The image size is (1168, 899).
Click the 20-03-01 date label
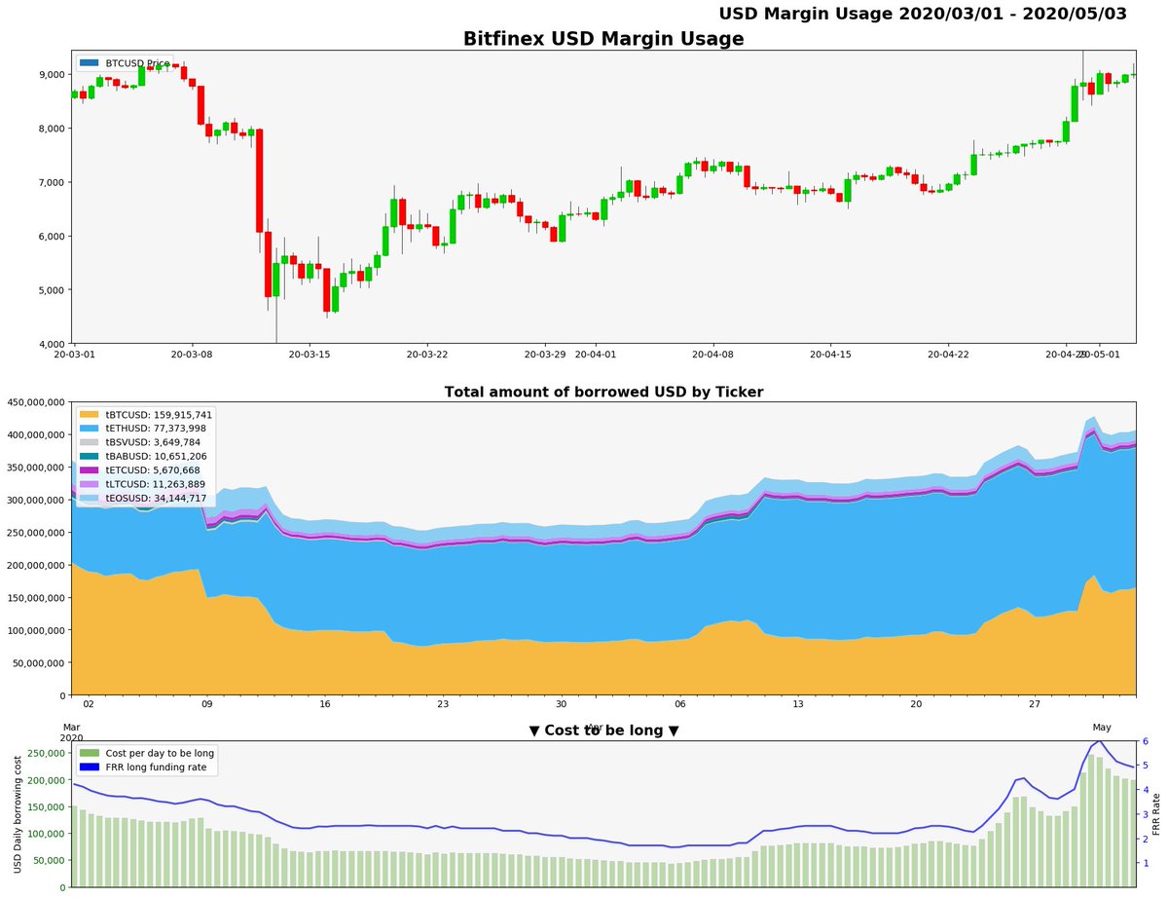76,356
